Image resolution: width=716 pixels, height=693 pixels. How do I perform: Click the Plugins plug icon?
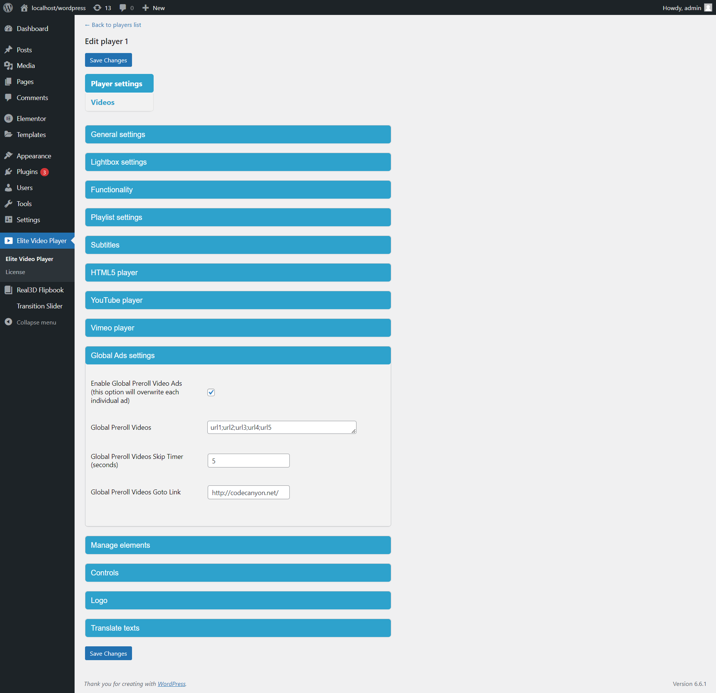(8, 172)
